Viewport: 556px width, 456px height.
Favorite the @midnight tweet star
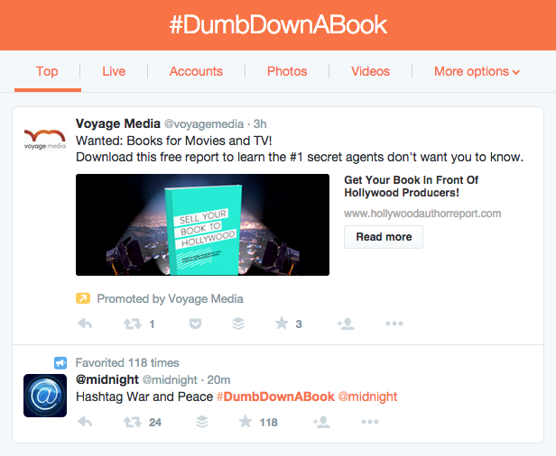click(246, 422)
